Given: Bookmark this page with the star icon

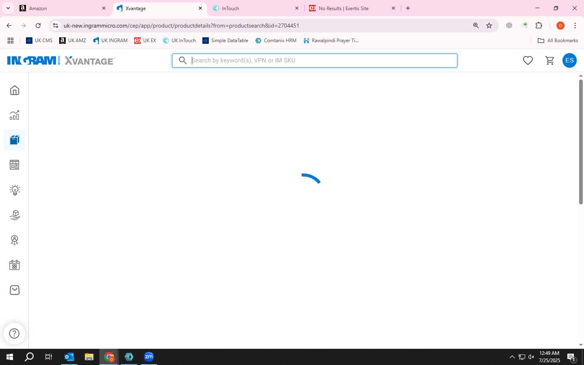Looking at the screenshot, I should (489, 26).
